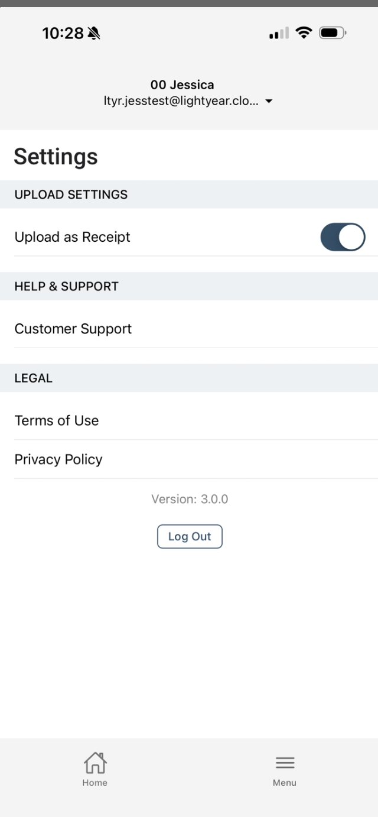Open the hamburger Menu icon
The width and height of the screenshot is (378, 817).
coord(285,763)
